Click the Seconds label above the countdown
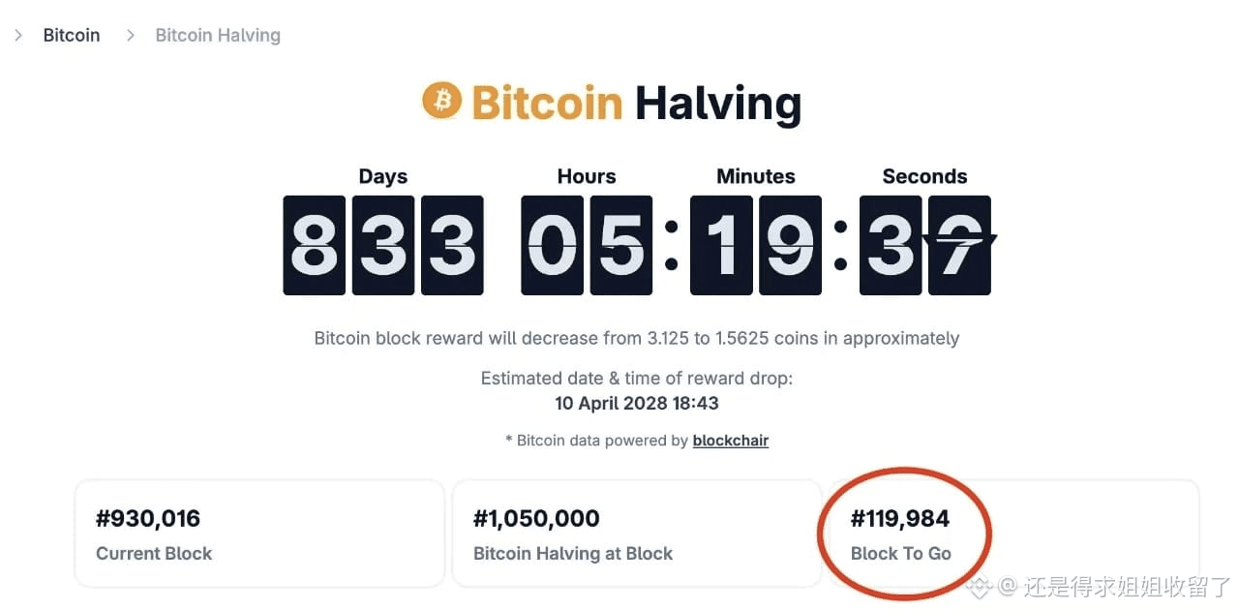1239x611 pixels. coord(924,176)
